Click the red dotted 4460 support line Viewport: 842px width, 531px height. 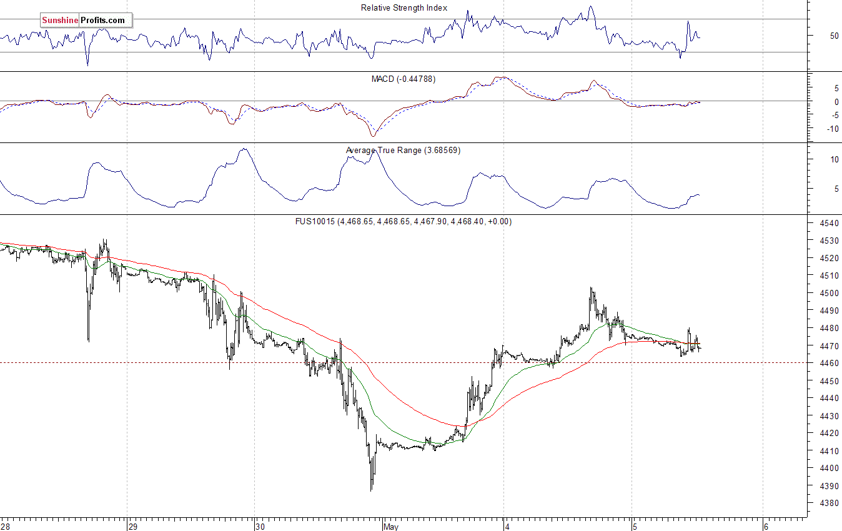(x=403, y=362)
